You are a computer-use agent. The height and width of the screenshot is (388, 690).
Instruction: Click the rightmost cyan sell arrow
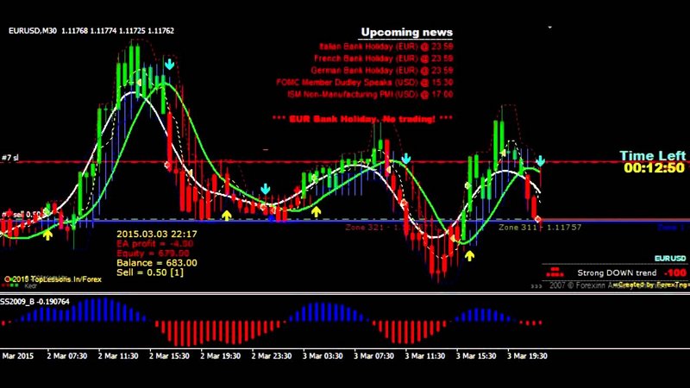[541, 161]
